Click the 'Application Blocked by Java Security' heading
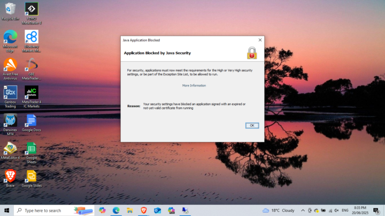The width and height of the screenshot is (385, 216). click(157, 53)
